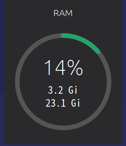Click the left side of the gray gauge ring
This screenshot has width=126, height=146.
click(x=17, y=82)
